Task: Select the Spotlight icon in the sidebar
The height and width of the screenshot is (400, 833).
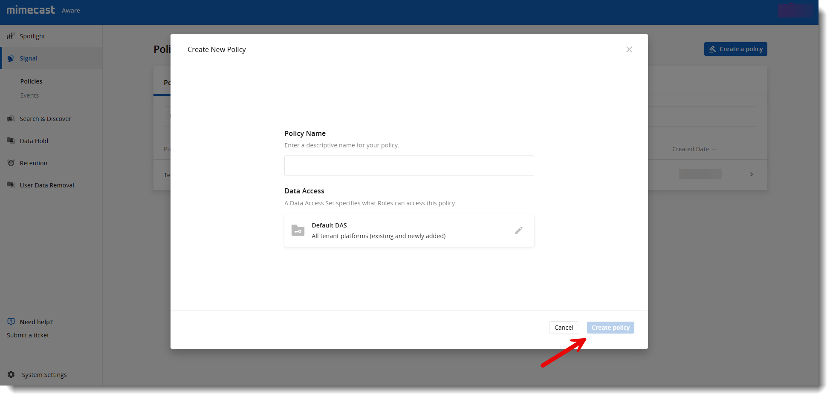Action: tap(11, 36)
